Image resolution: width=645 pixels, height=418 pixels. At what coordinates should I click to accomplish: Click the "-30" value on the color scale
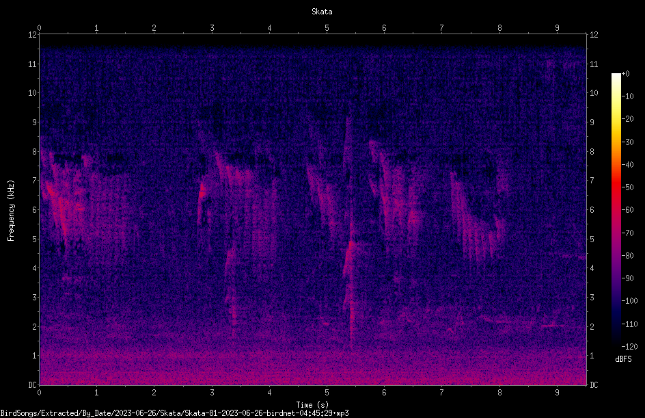(627, 142)
